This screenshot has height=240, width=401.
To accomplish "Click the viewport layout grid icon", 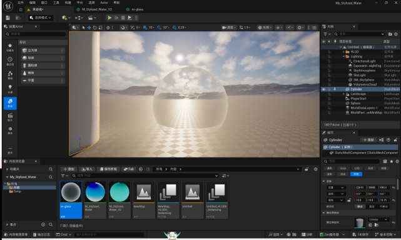I will [x=315, y=27].
